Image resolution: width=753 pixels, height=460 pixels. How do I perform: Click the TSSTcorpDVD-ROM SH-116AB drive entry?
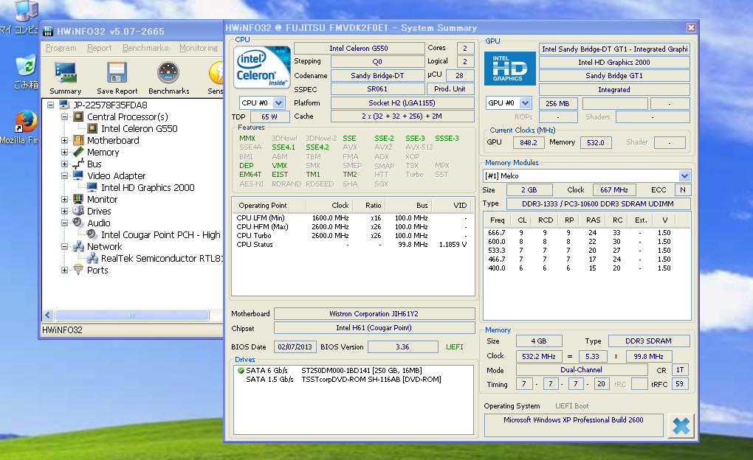click(371, 380)
